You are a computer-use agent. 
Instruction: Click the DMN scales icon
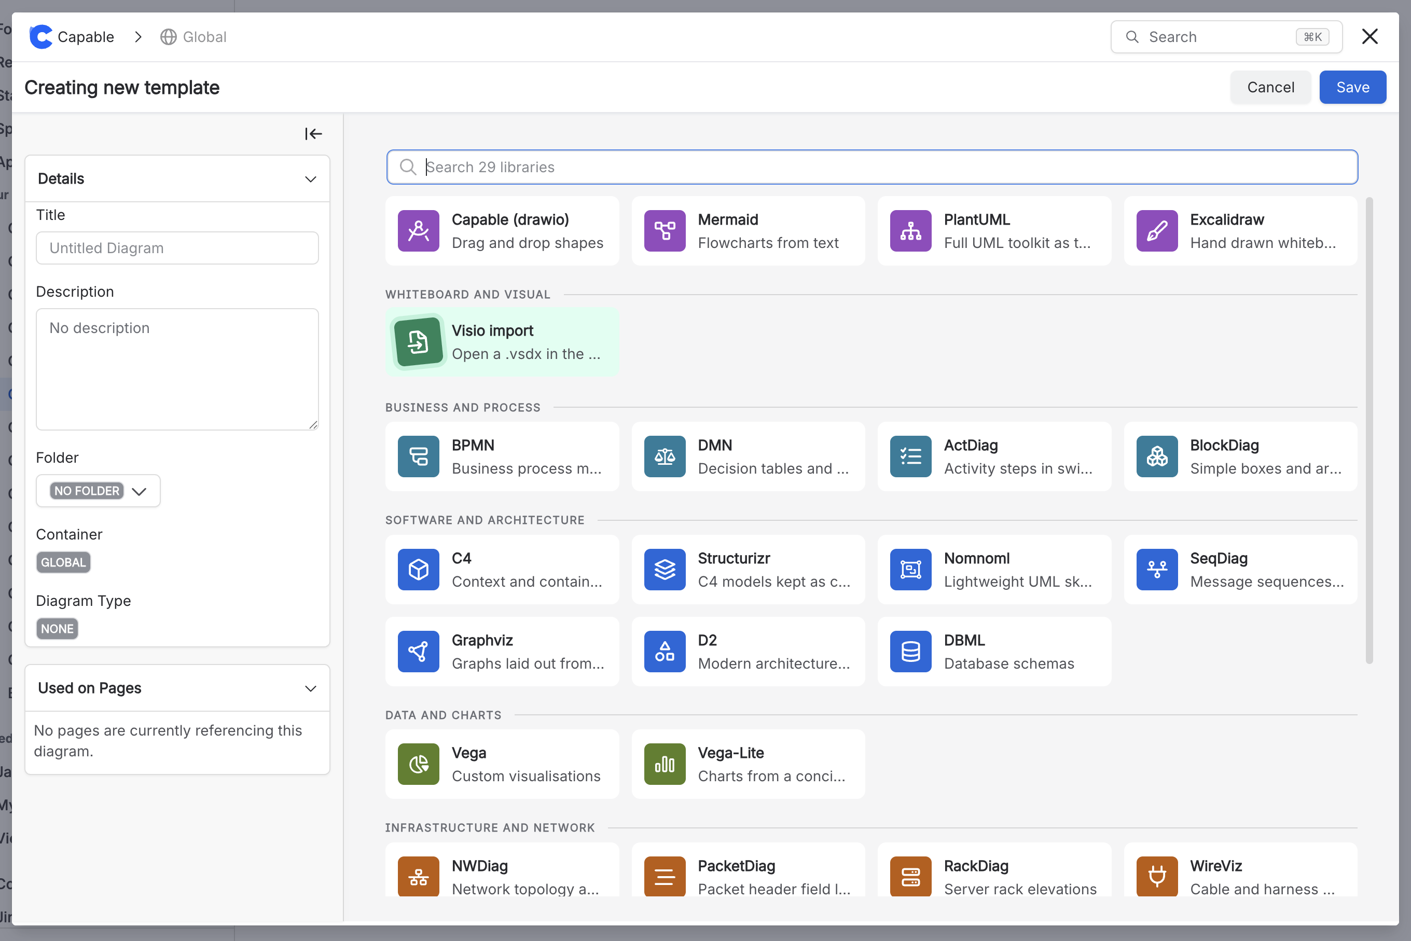[665, 456]
